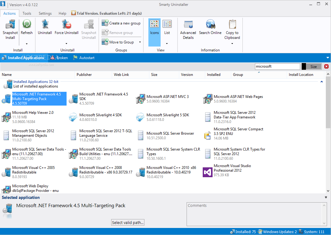
Task: Collapse the Installed Applications 32-bit group
Action: 322,82
